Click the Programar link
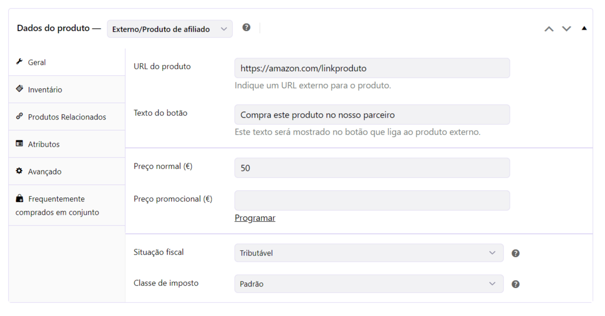 point(255,218)
